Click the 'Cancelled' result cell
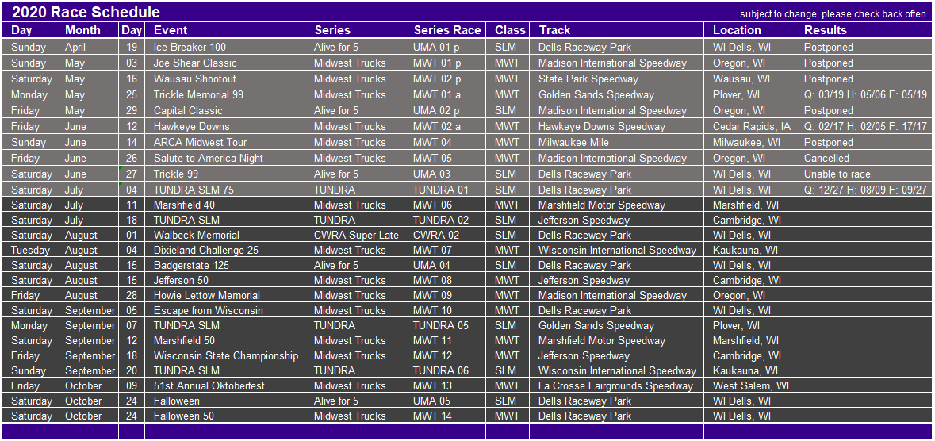The image size is (935, 441). pos(863,158)
